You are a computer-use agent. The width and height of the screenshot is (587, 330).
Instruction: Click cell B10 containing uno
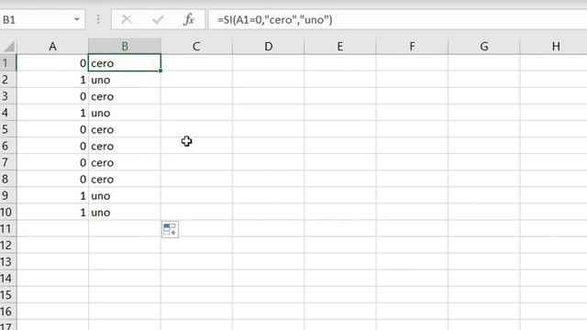point(125,212)
